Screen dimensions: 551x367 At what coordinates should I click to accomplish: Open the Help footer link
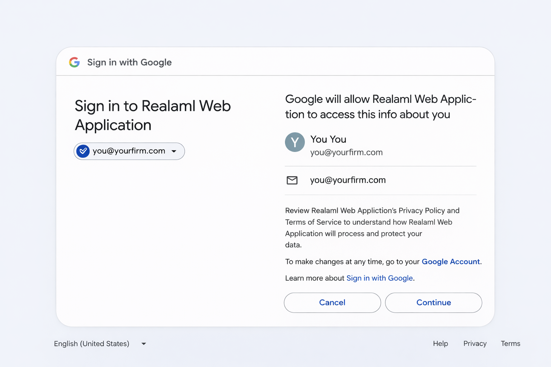click(440, 344)
